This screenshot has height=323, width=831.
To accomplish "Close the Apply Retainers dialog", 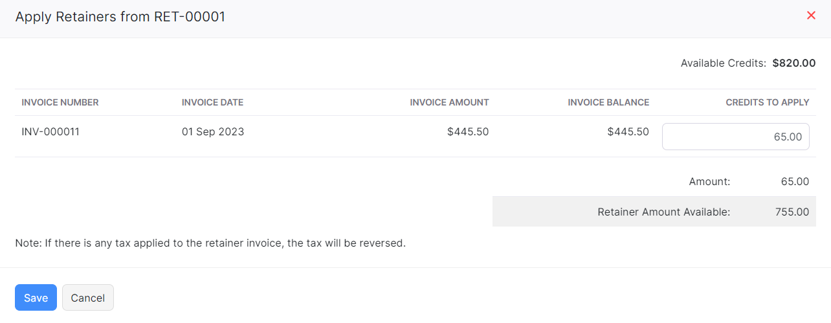I will point(811,16).
